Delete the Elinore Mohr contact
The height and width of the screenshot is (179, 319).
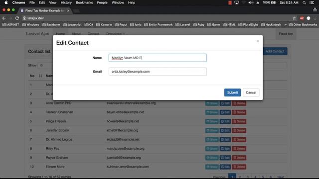coord(239,167)
